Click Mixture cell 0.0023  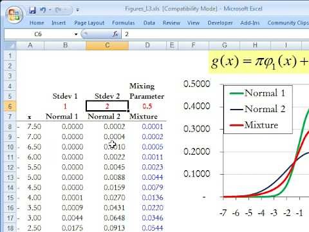pyautogui.click(x=147, y=167)
